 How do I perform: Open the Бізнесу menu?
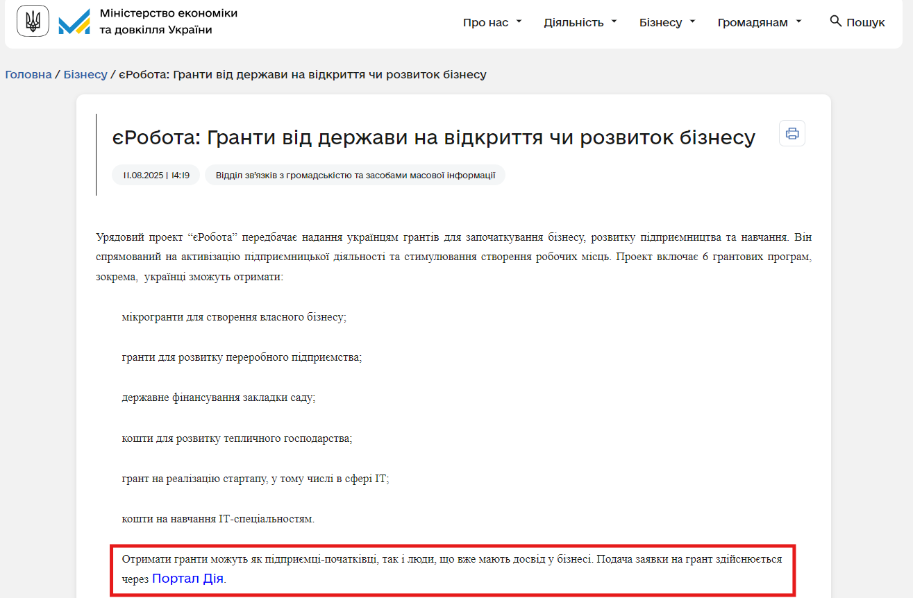pos(661,22)
